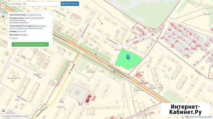
Task: Expand the details disclosure in popup
Action: point(14,38)
